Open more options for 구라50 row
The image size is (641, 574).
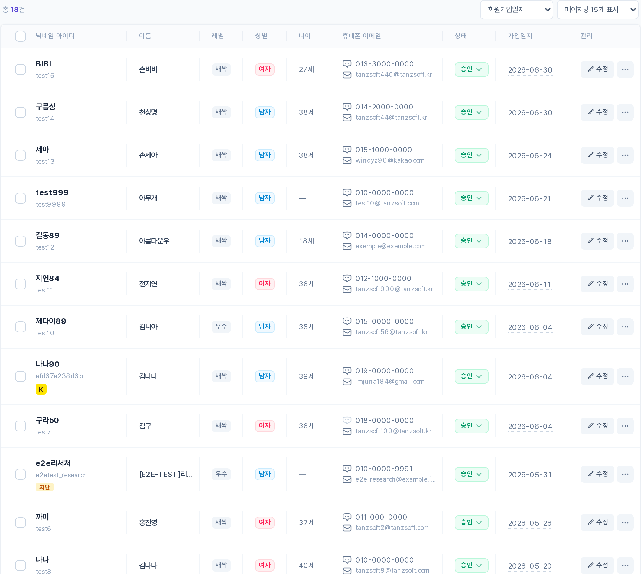(x=625, y=426)
